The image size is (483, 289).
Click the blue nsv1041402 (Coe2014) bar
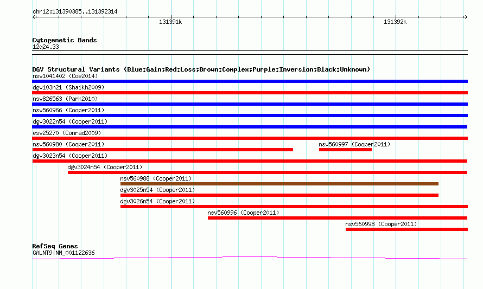250,81
